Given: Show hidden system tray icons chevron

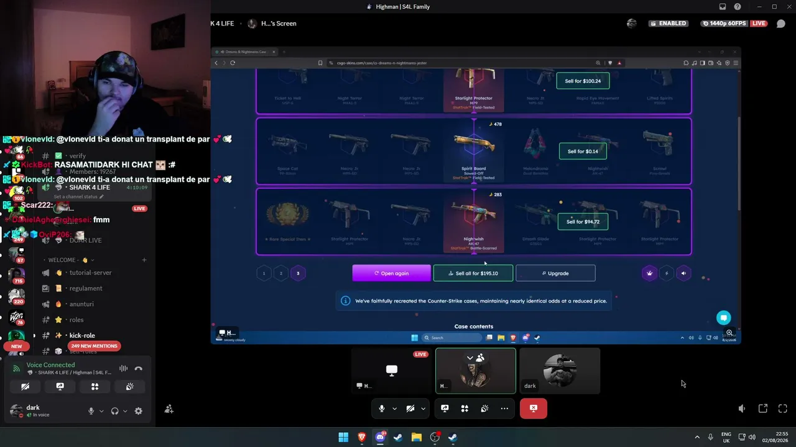Looking at the screenshot, I should 697,438.
